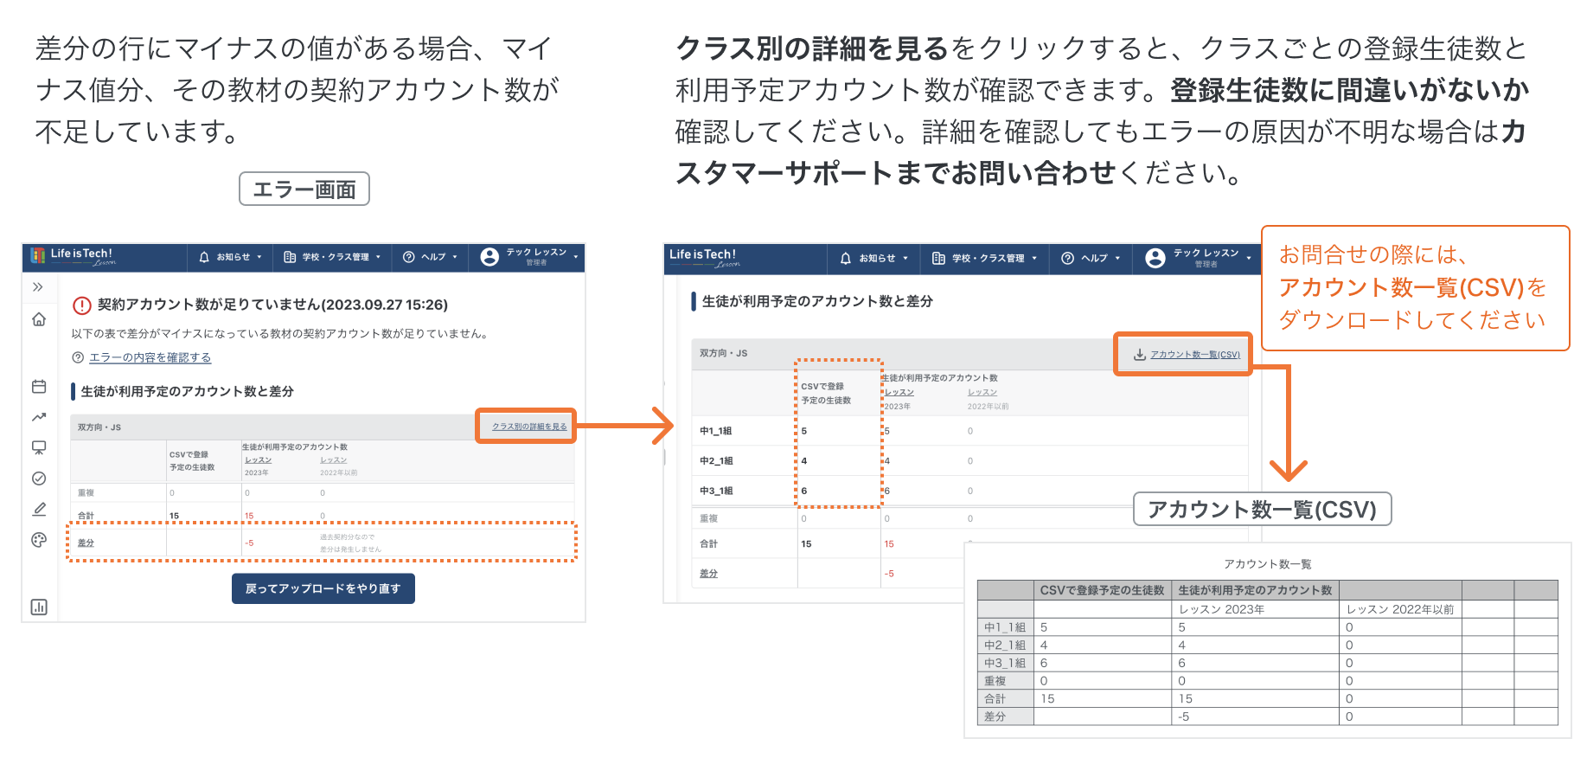
Task: Click the presentation board sidebar icon
Action: [x=39, y=447]
